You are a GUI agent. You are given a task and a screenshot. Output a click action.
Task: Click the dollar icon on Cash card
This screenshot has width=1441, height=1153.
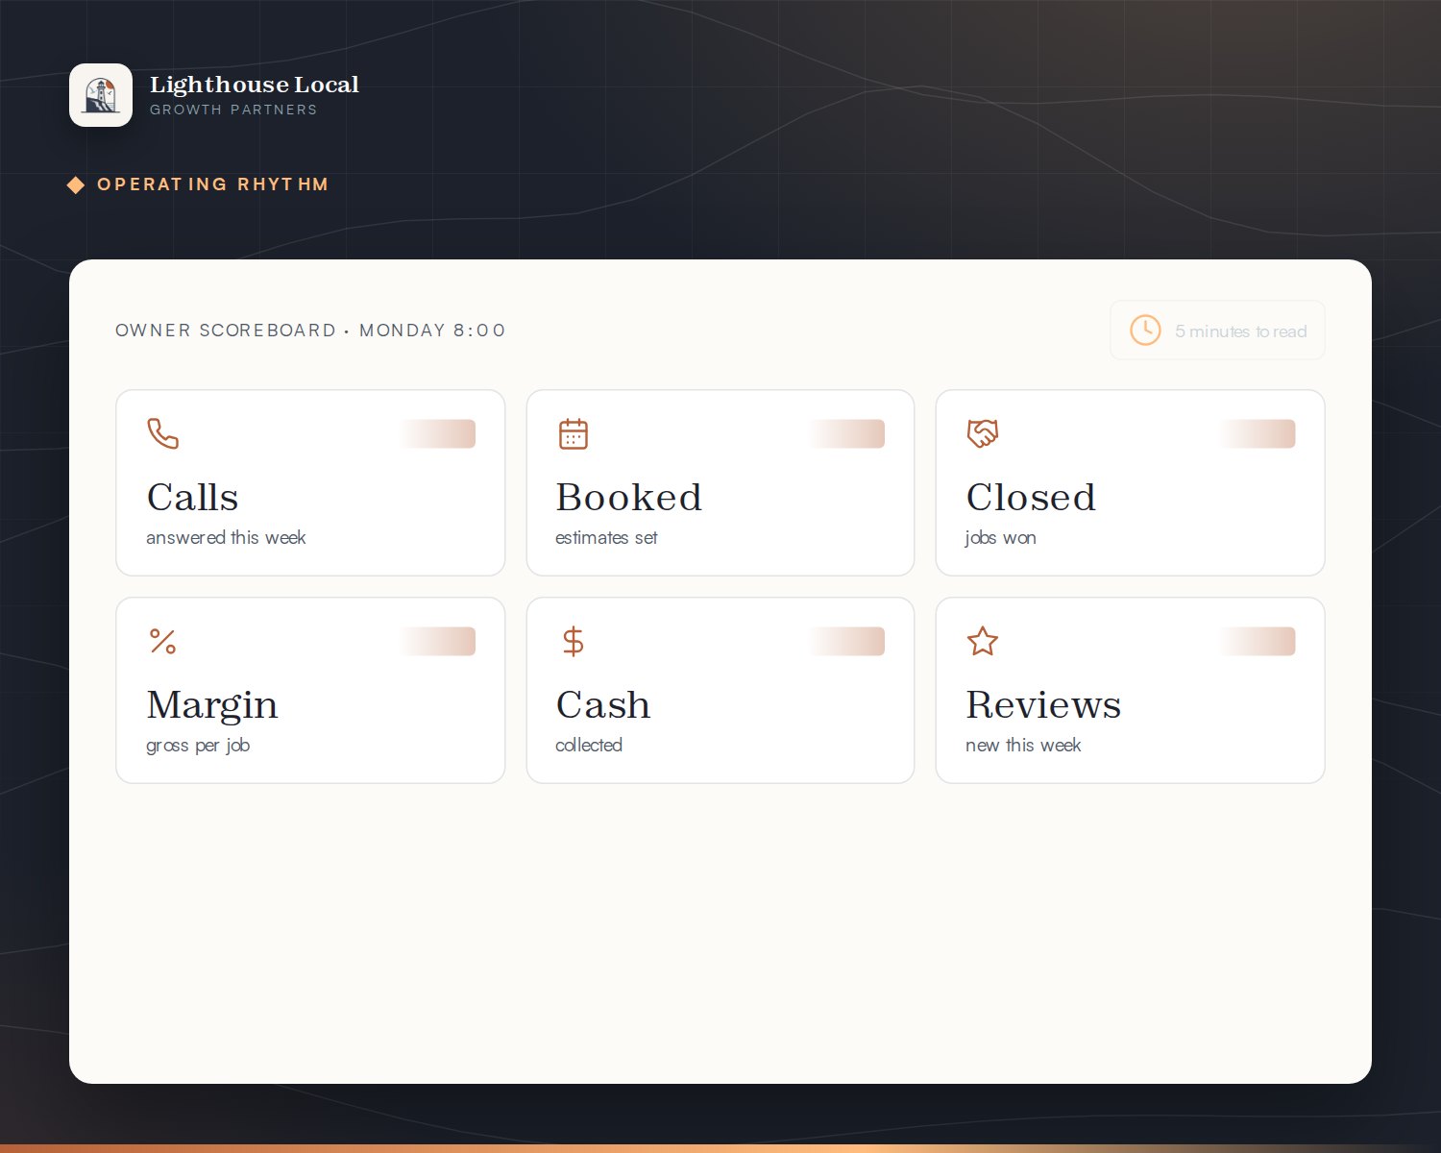574,641
